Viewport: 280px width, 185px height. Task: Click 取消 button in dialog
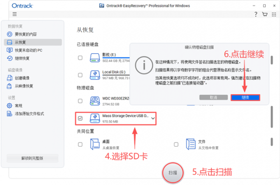214,97
